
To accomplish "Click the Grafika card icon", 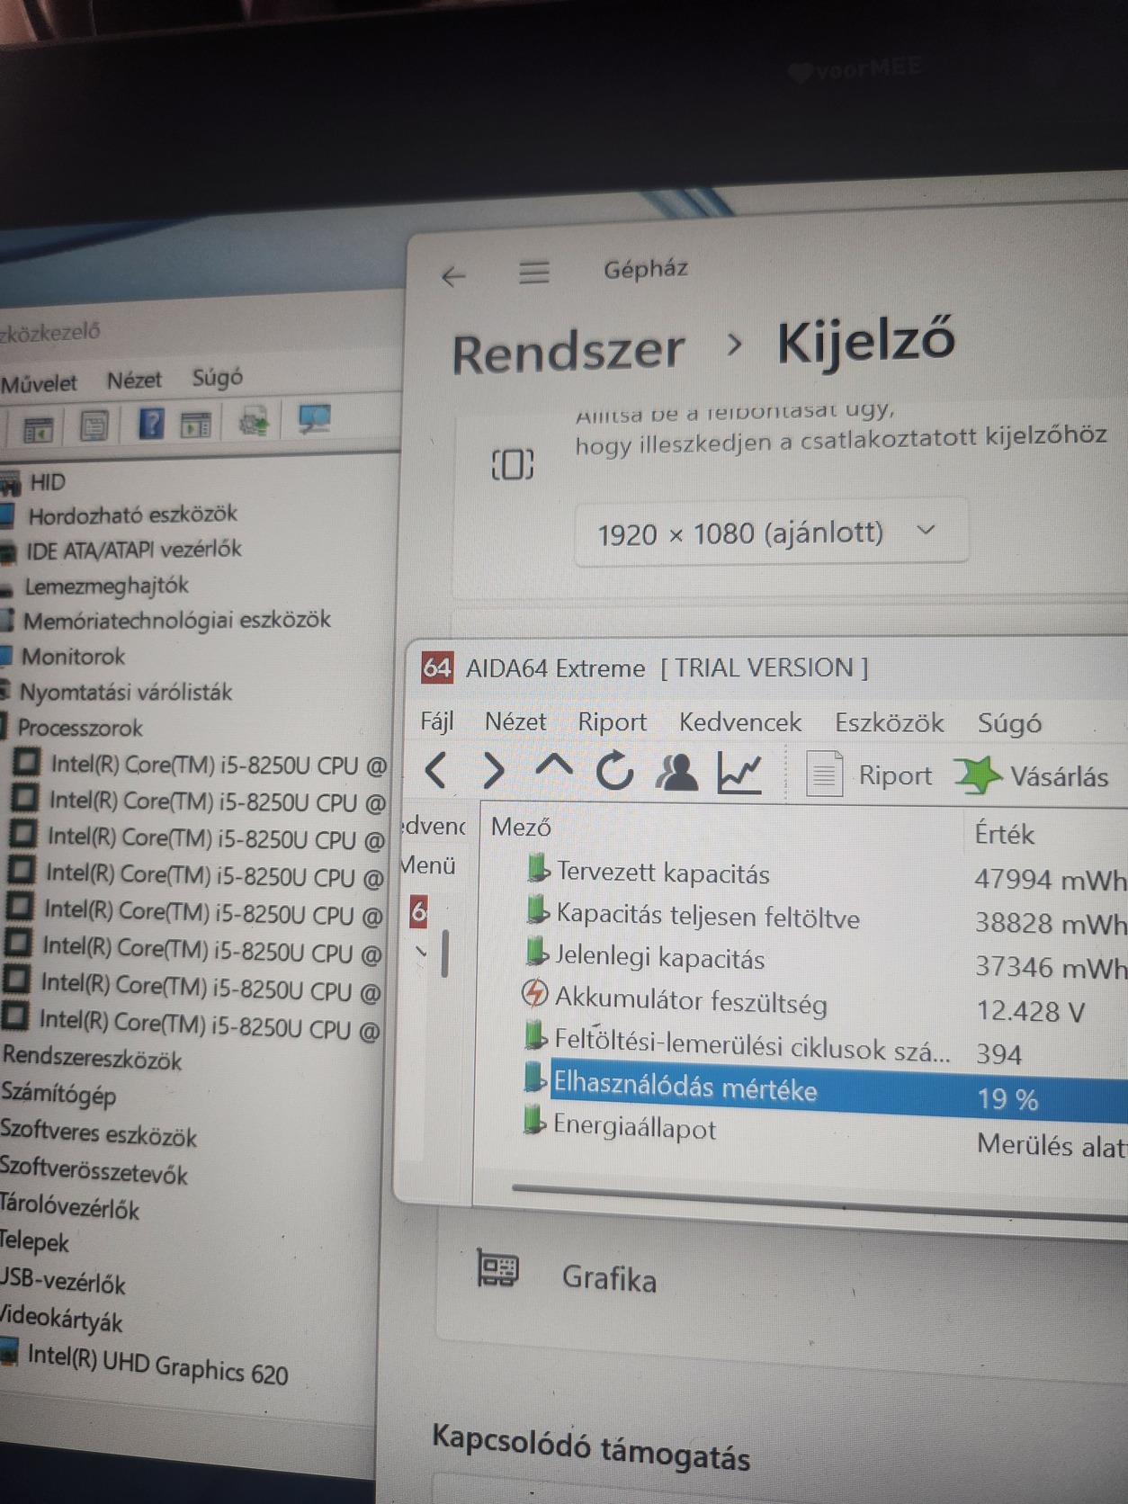I will 497,1268.
